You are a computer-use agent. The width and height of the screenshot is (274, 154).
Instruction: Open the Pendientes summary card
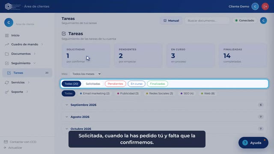point(138,56)
